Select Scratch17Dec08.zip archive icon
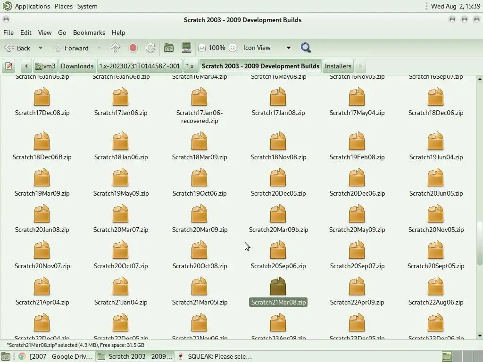The image size is (483, 362). pyautogui.click(x=42, y=97)
